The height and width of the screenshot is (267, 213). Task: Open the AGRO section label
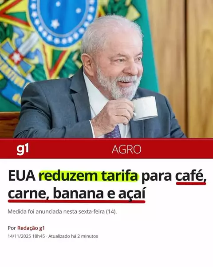pos(126,150)
